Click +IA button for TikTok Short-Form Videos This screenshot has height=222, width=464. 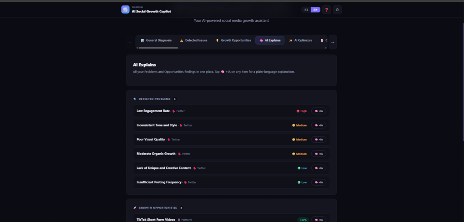click(x=319, y=220)
